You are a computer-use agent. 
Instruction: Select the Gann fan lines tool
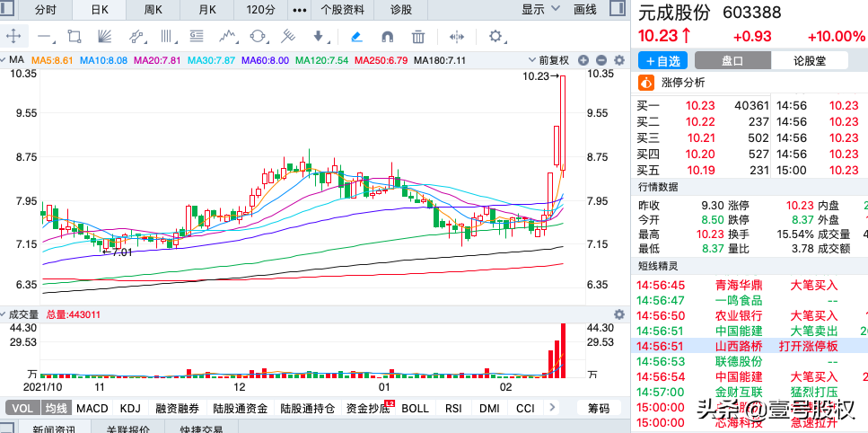coord(105,37)
